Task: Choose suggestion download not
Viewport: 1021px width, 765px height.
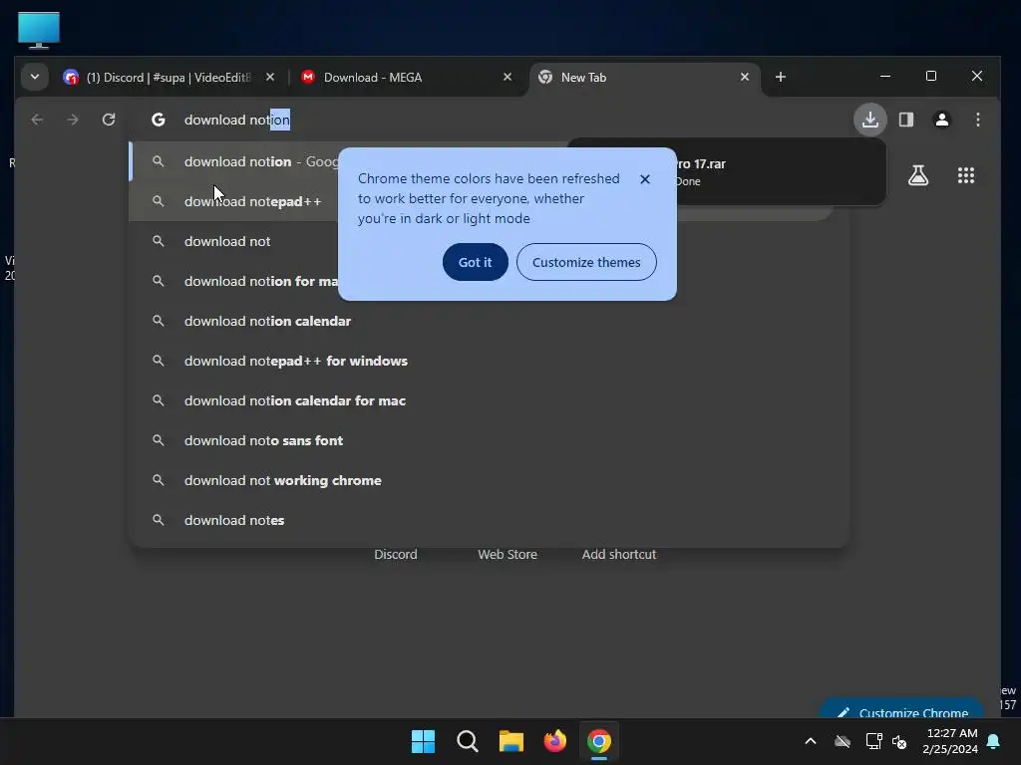Action: (235, 241)
